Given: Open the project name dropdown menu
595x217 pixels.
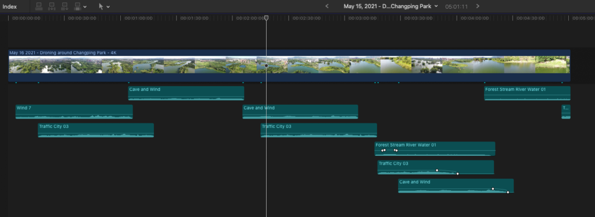Looking at the screenshot, I should click(390, 6).
